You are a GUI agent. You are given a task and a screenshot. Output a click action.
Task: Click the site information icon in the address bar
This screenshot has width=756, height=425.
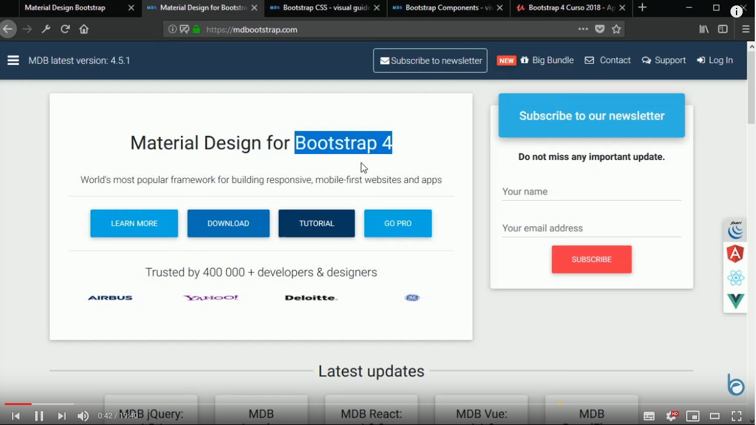(x=172, y=29)
